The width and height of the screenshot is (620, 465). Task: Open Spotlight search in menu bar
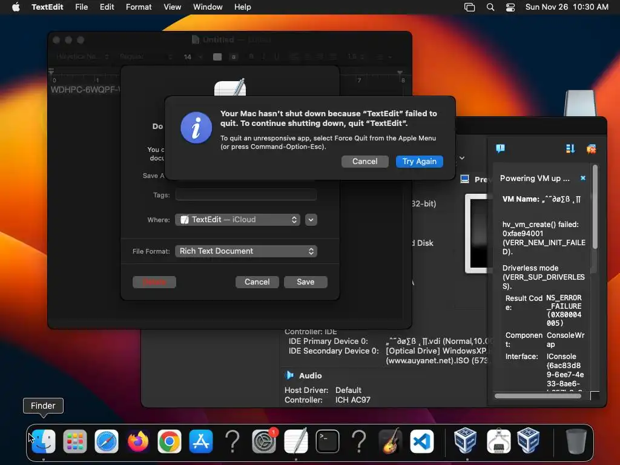(x=490, y=7)
